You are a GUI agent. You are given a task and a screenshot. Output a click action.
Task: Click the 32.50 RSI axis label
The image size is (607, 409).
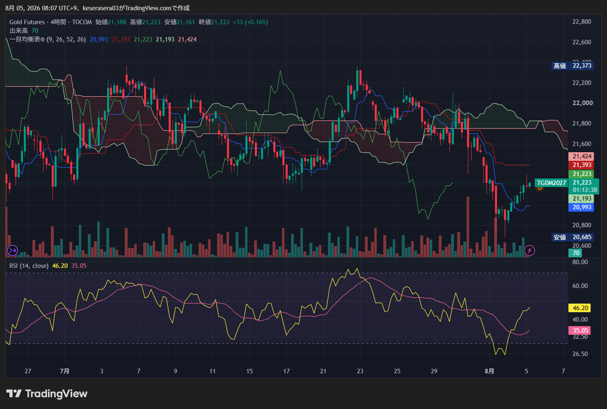tap(581, 336)
